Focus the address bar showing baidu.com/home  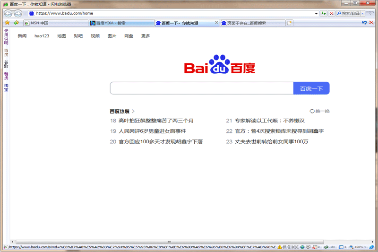173,14
